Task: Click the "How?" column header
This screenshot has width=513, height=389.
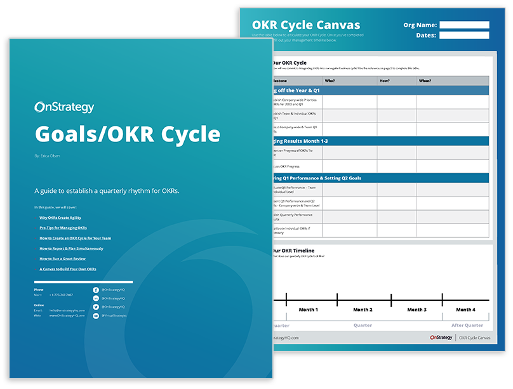Action: 385,81
